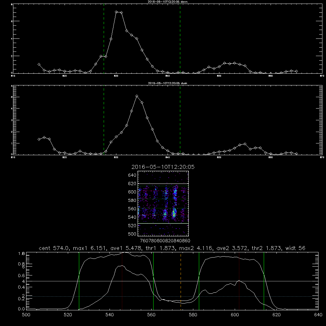Viewport: 326px width, 326px height.
Task: Click the green vertical line near 583 in the bottom plot
Action: (199, 281)
